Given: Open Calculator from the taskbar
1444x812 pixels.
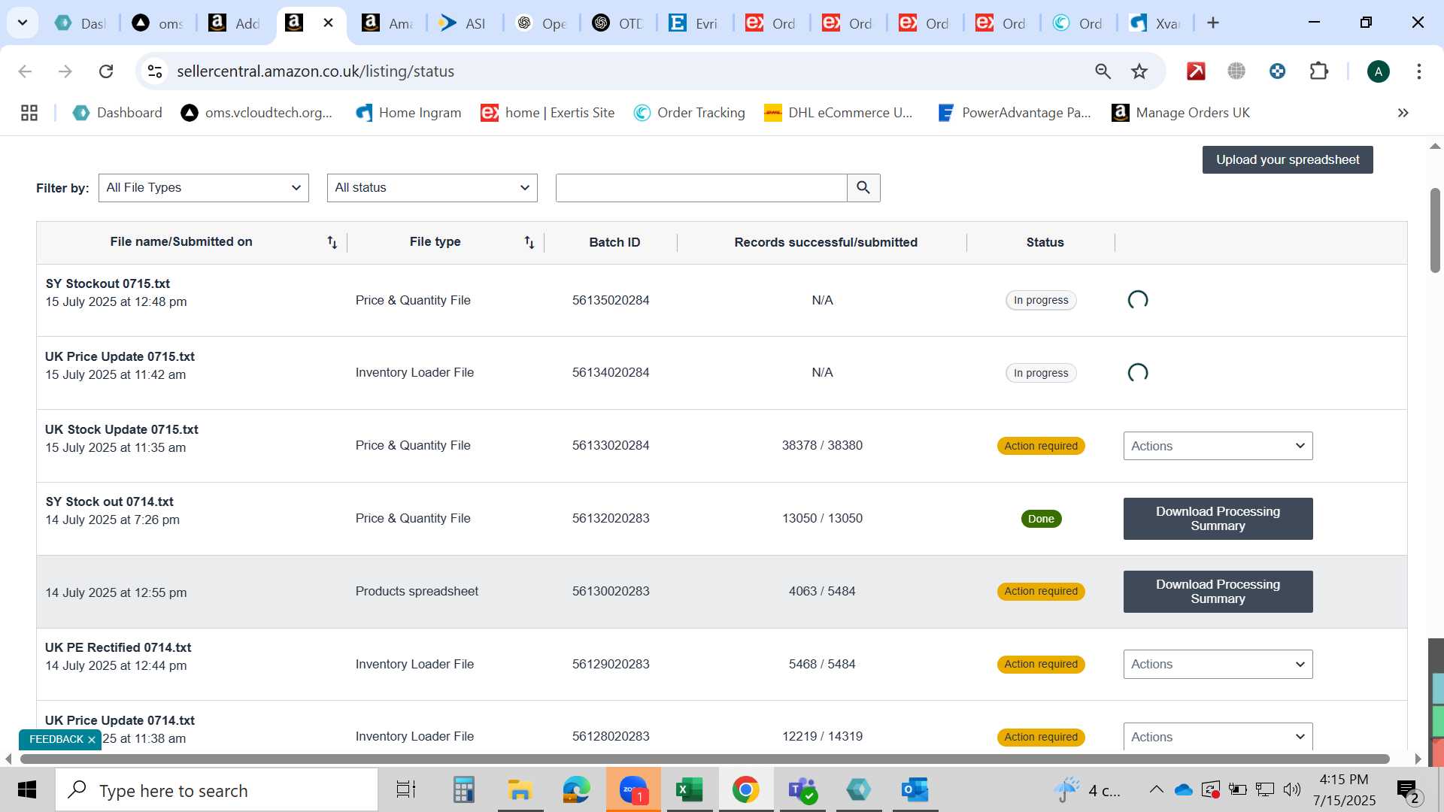Looking at the screenshot, I should (x=463, y=790).
